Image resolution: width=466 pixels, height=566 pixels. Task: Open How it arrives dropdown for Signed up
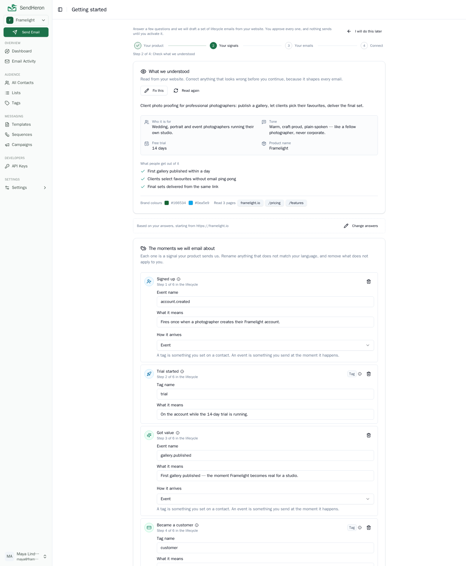265,345
